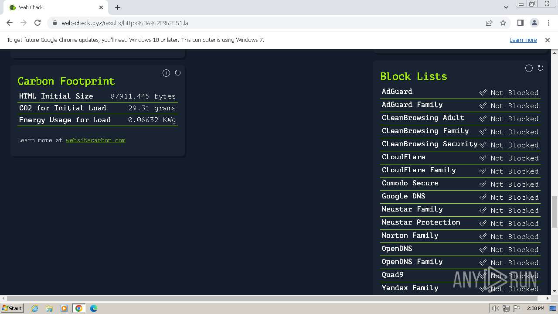Click the Norton Family Not Blocked check icon
The image size is (558, 314).
click(x=483, y=236)
